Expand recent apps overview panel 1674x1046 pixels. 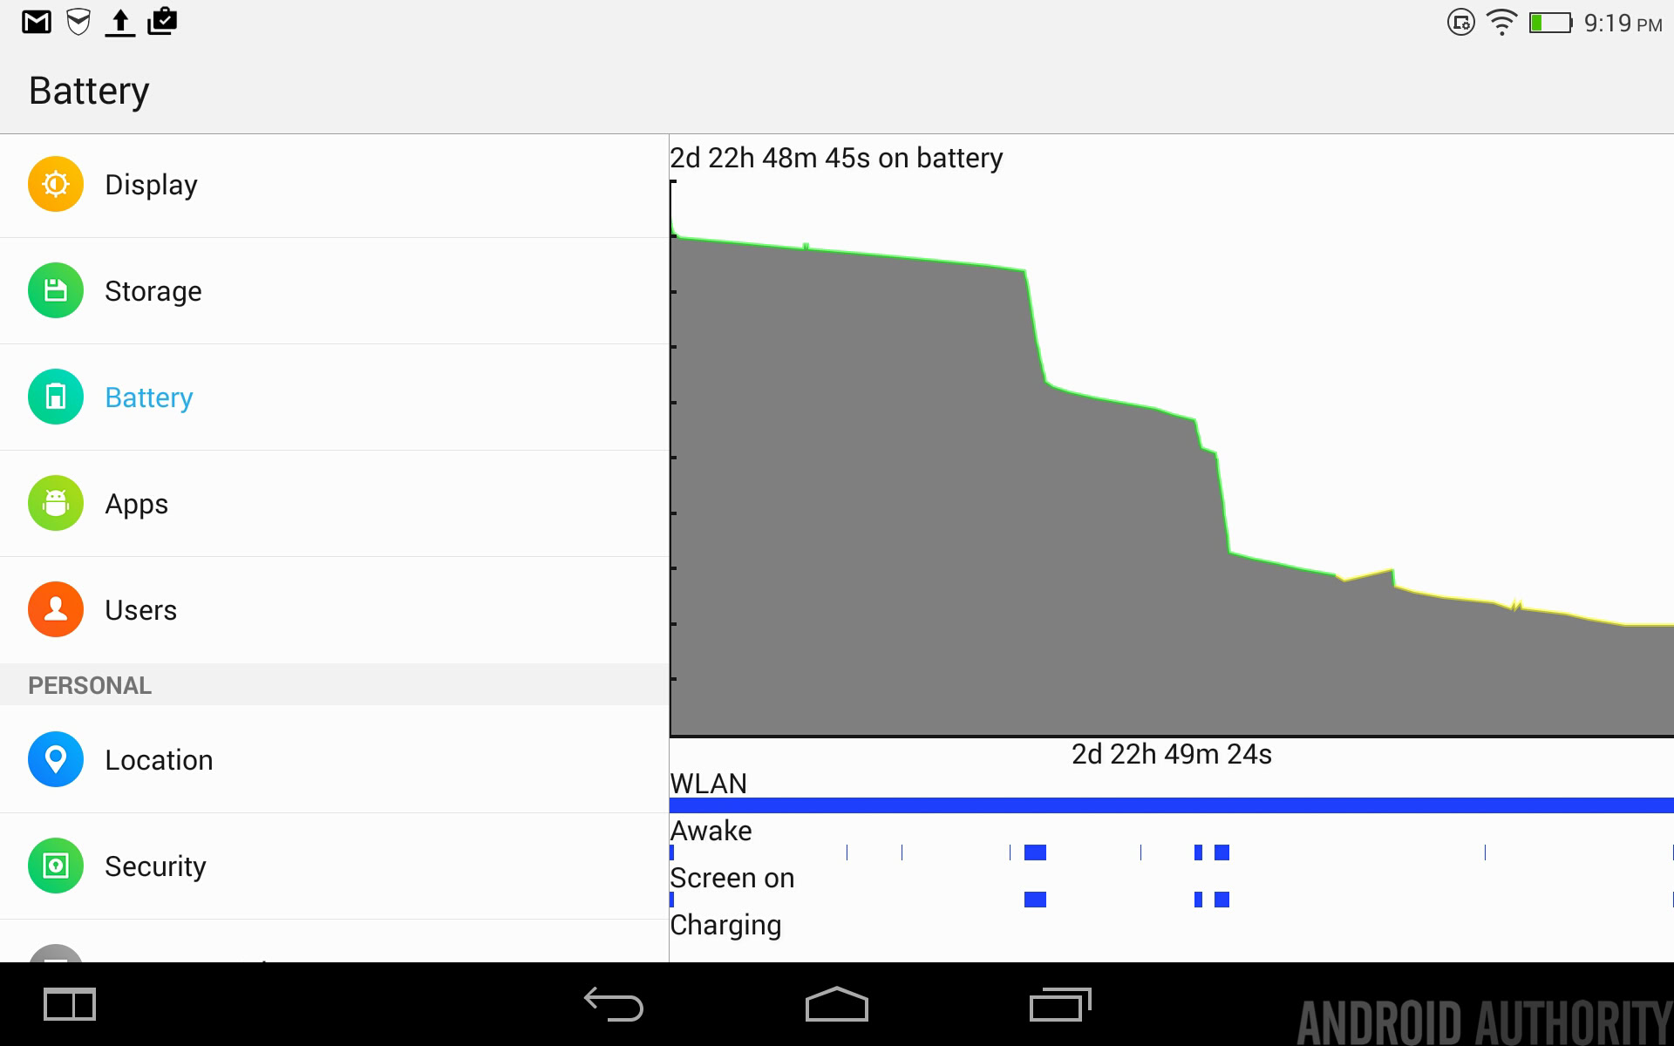[1058, 1004]
